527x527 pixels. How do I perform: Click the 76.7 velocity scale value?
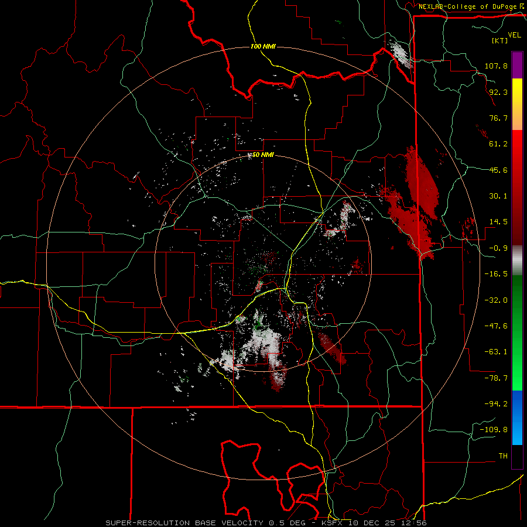tap(498, 118)
